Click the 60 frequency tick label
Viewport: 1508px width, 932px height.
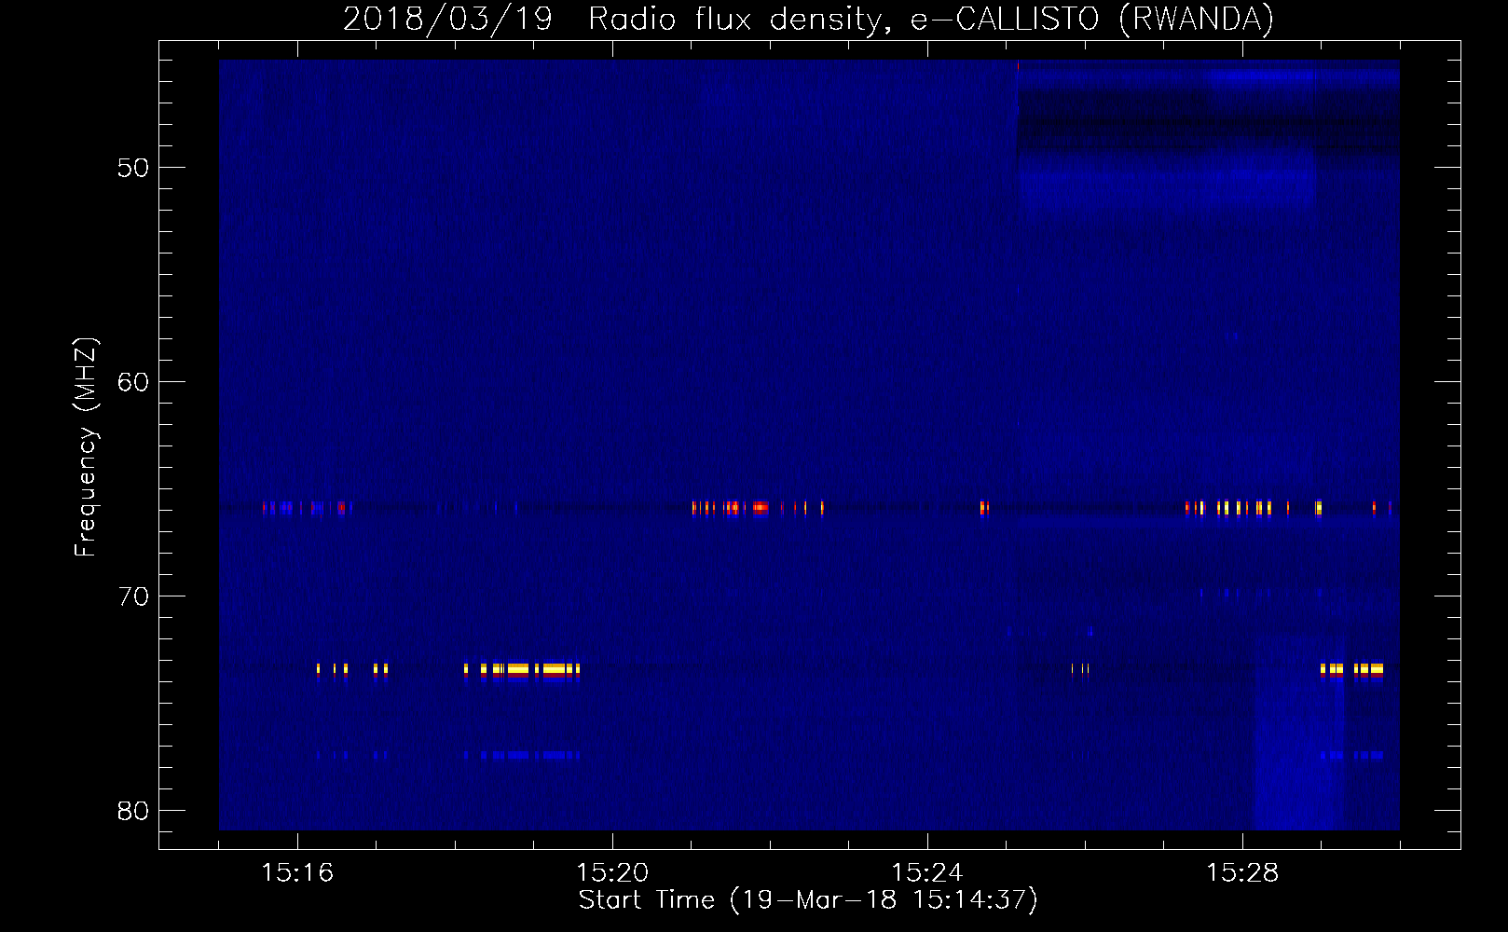133,382
